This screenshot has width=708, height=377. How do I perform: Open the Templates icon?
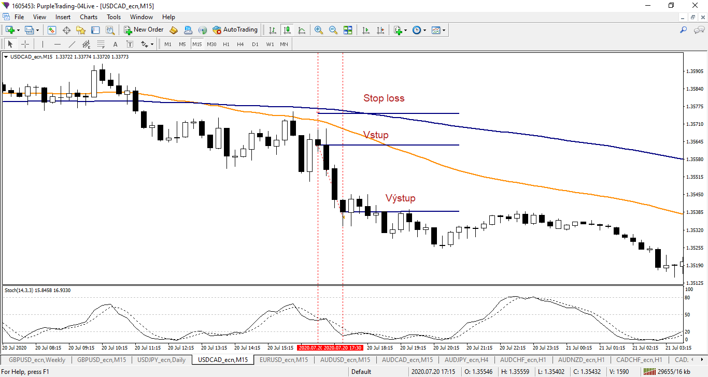[436, 30]
